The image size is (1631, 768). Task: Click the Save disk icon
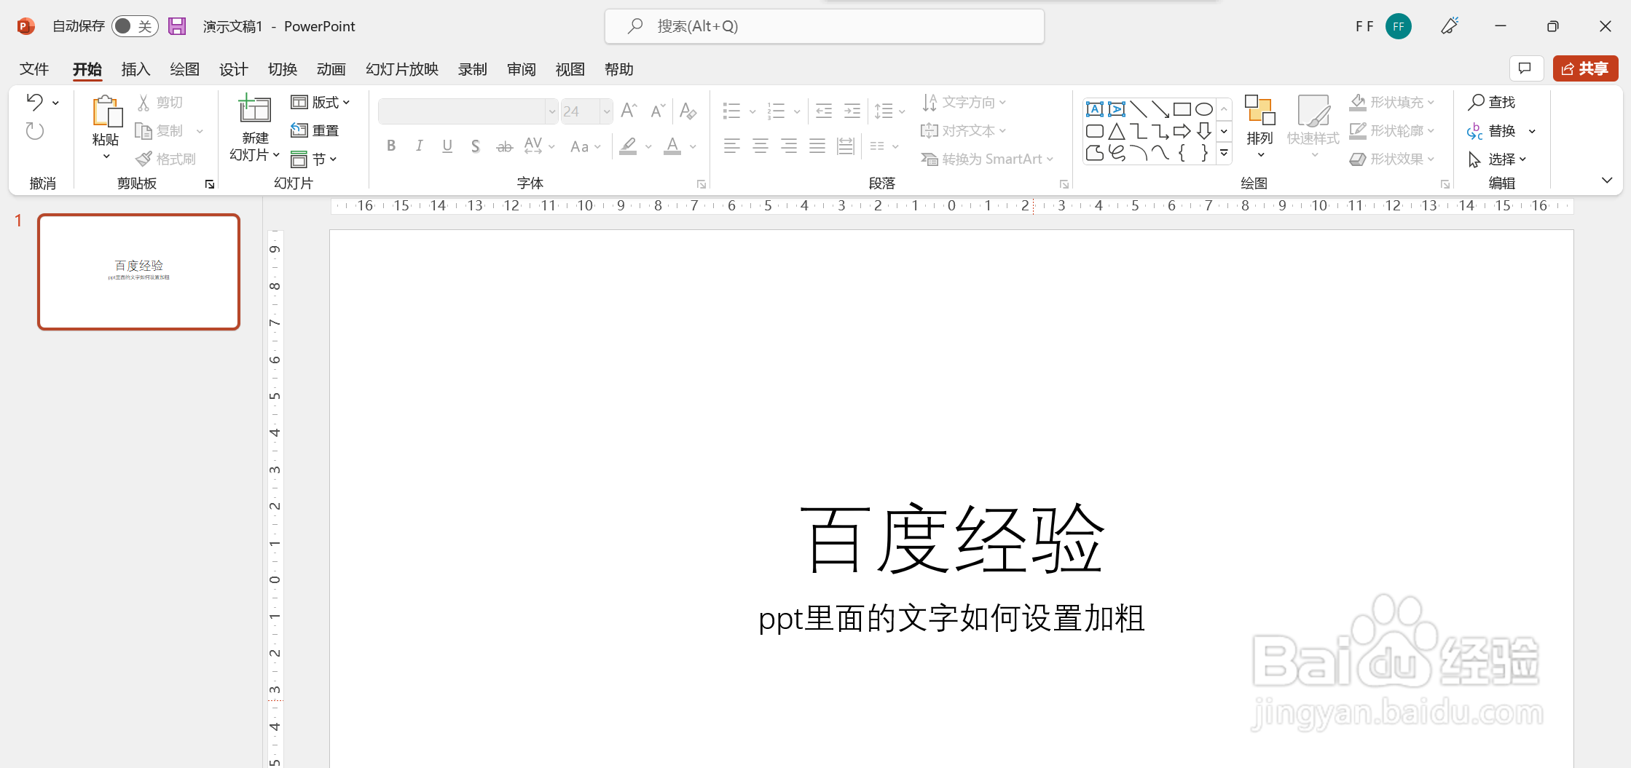click(177, 26)
